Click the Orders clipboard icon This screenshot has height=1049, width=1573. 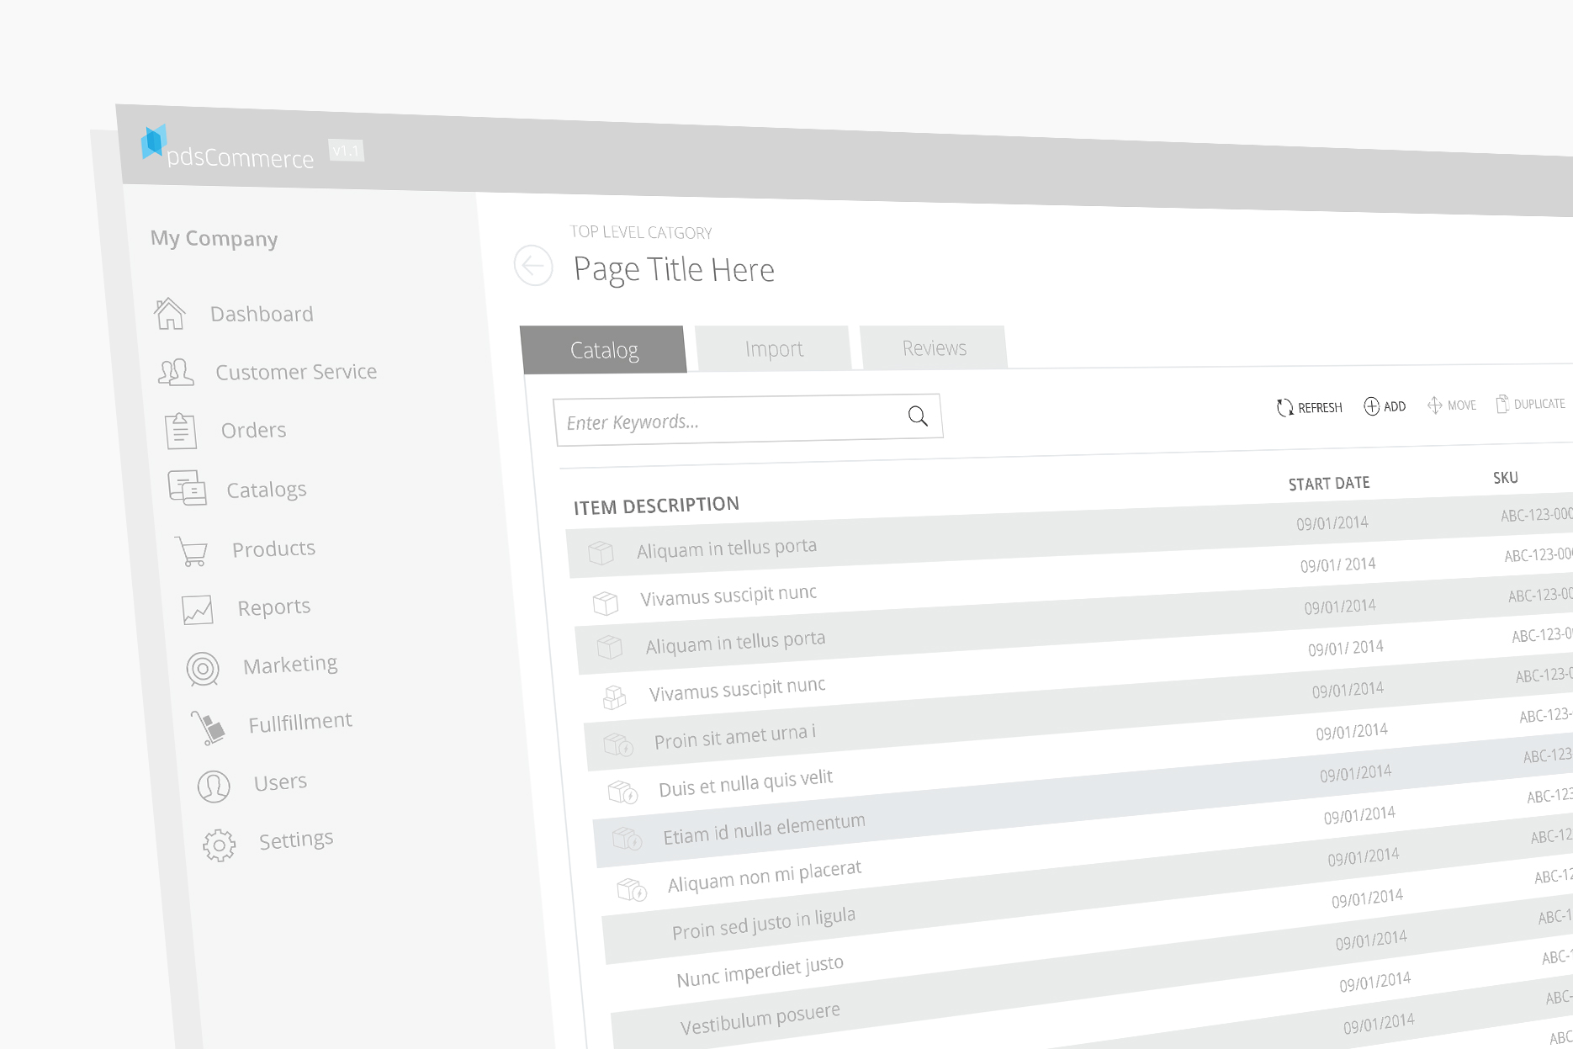181,431
